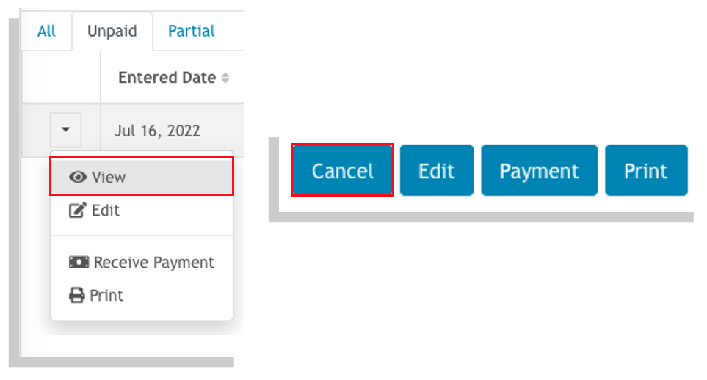Viewport: 707px width, 380px height.
Task: Click the blue Payment button
Action: (x=540, y=170)
